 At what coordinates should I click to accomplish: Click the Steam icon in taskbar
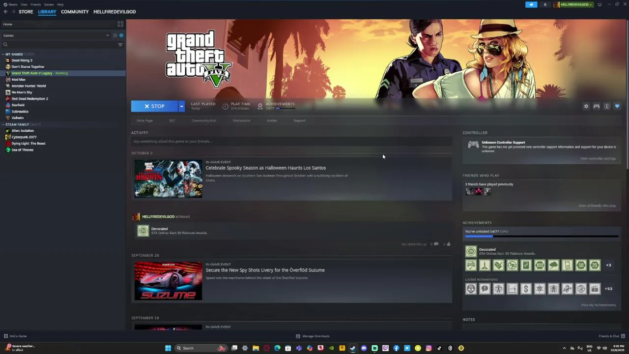tap(353, 348)
